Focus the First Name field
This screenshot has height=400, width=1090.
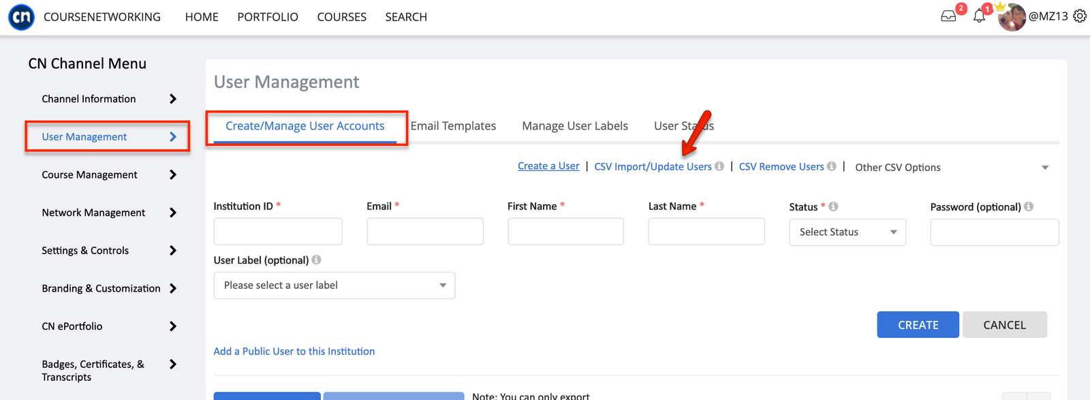coord(565,232)
